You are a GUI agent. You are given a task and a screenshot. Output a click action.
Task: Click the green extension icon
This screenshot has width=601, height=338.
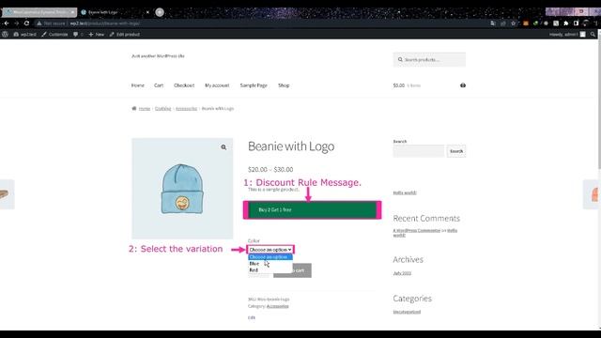point(536,23)
